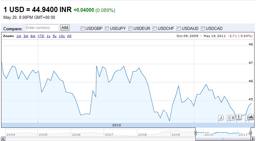Set zoom to 1m
The image size is (256, 141).
click(x=19, y=36)
